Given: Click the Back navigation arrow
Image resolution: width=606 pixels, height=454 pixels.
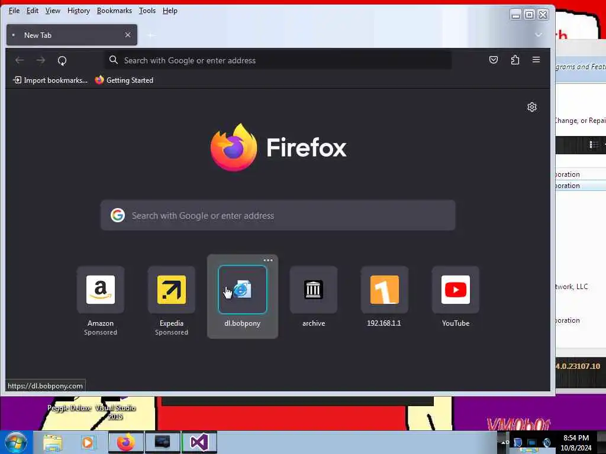Looking at the screenshot, I should click(x=20, y=60).
